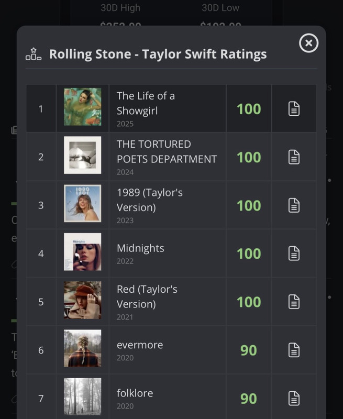Open The Life of a Showgirl title link
This screenshot has height=419, width=343.
click(146, 103)
